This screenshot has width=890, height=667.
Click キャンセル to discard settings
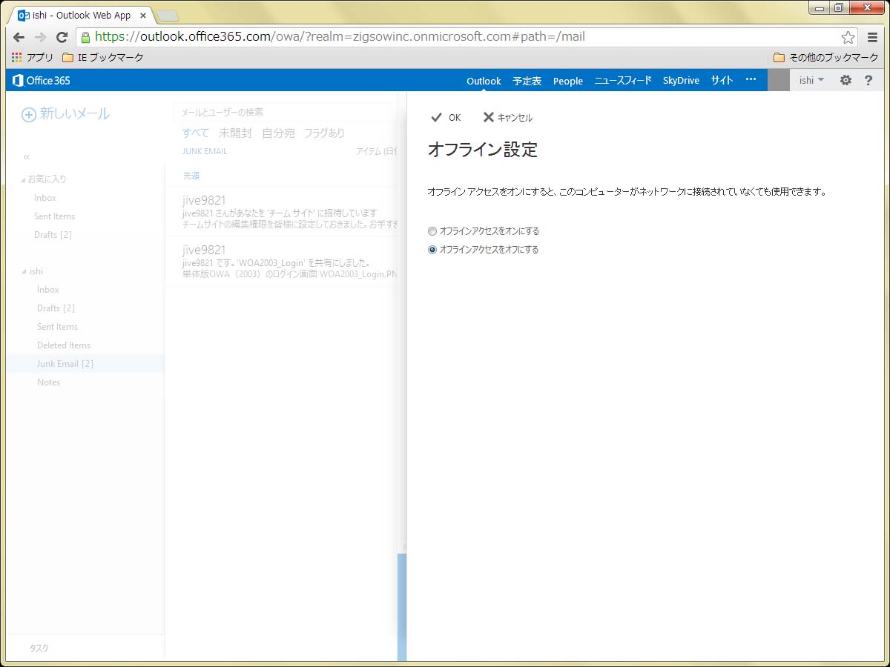point(508,118)
